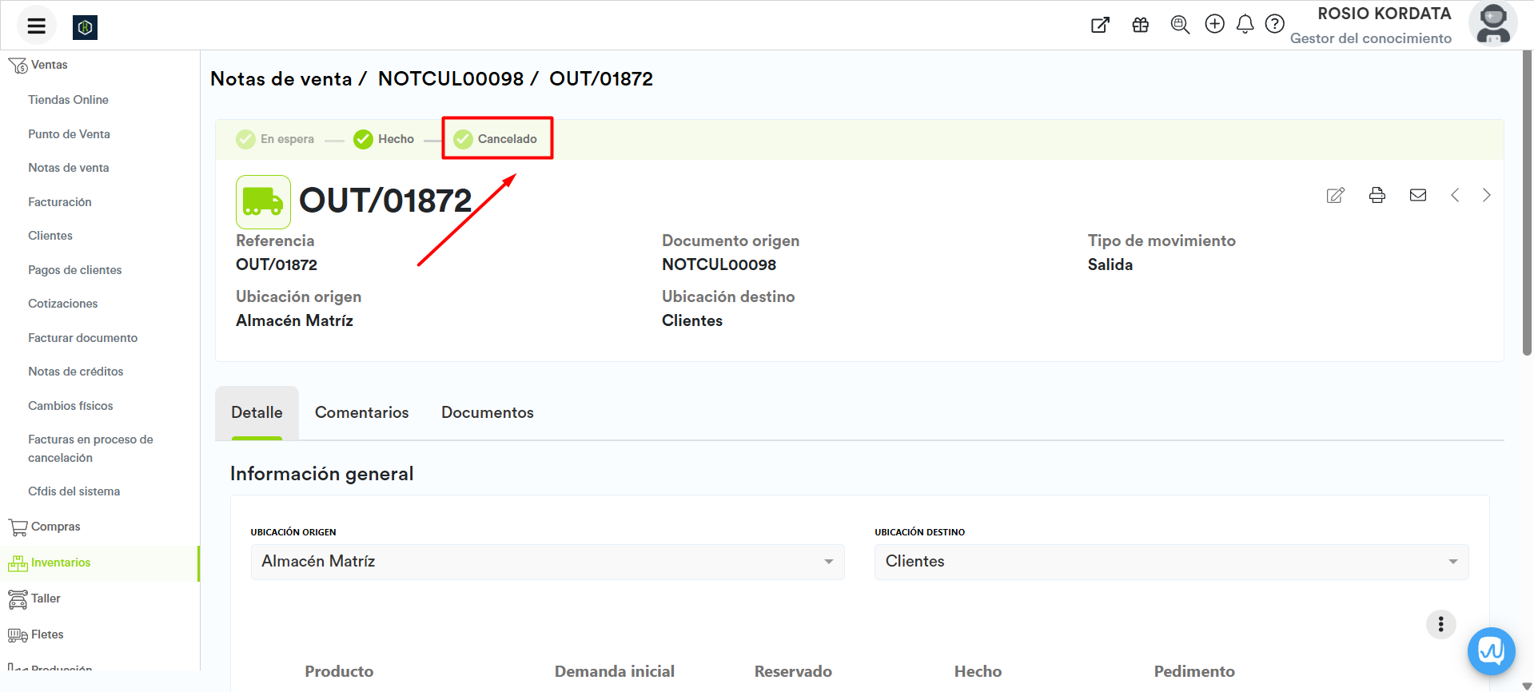Switch to the Comentarios tab

point(361,412)
